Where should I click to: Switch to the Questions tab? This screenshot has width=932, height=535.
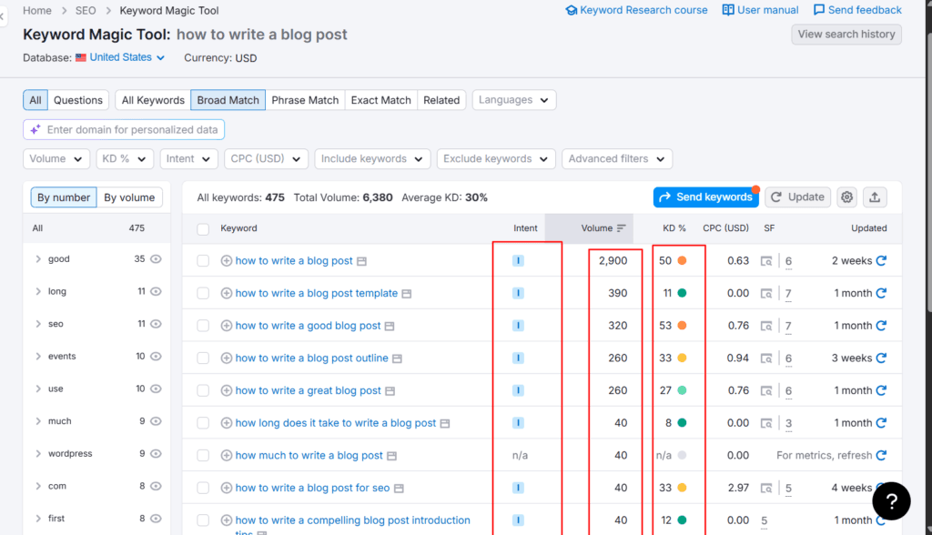(78, 100)
